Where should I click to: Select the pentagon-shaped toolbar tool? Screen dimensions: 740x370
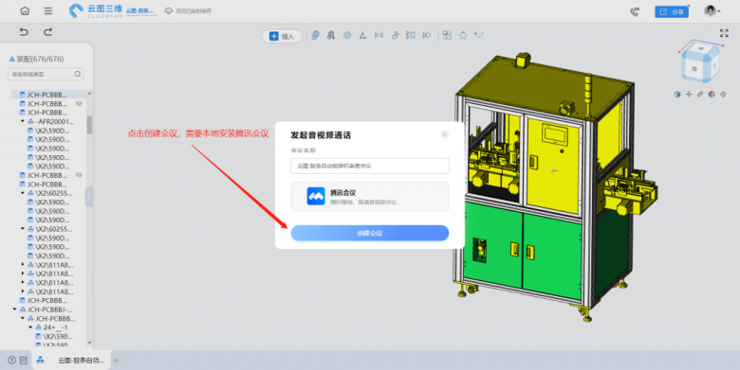[463, 35]
